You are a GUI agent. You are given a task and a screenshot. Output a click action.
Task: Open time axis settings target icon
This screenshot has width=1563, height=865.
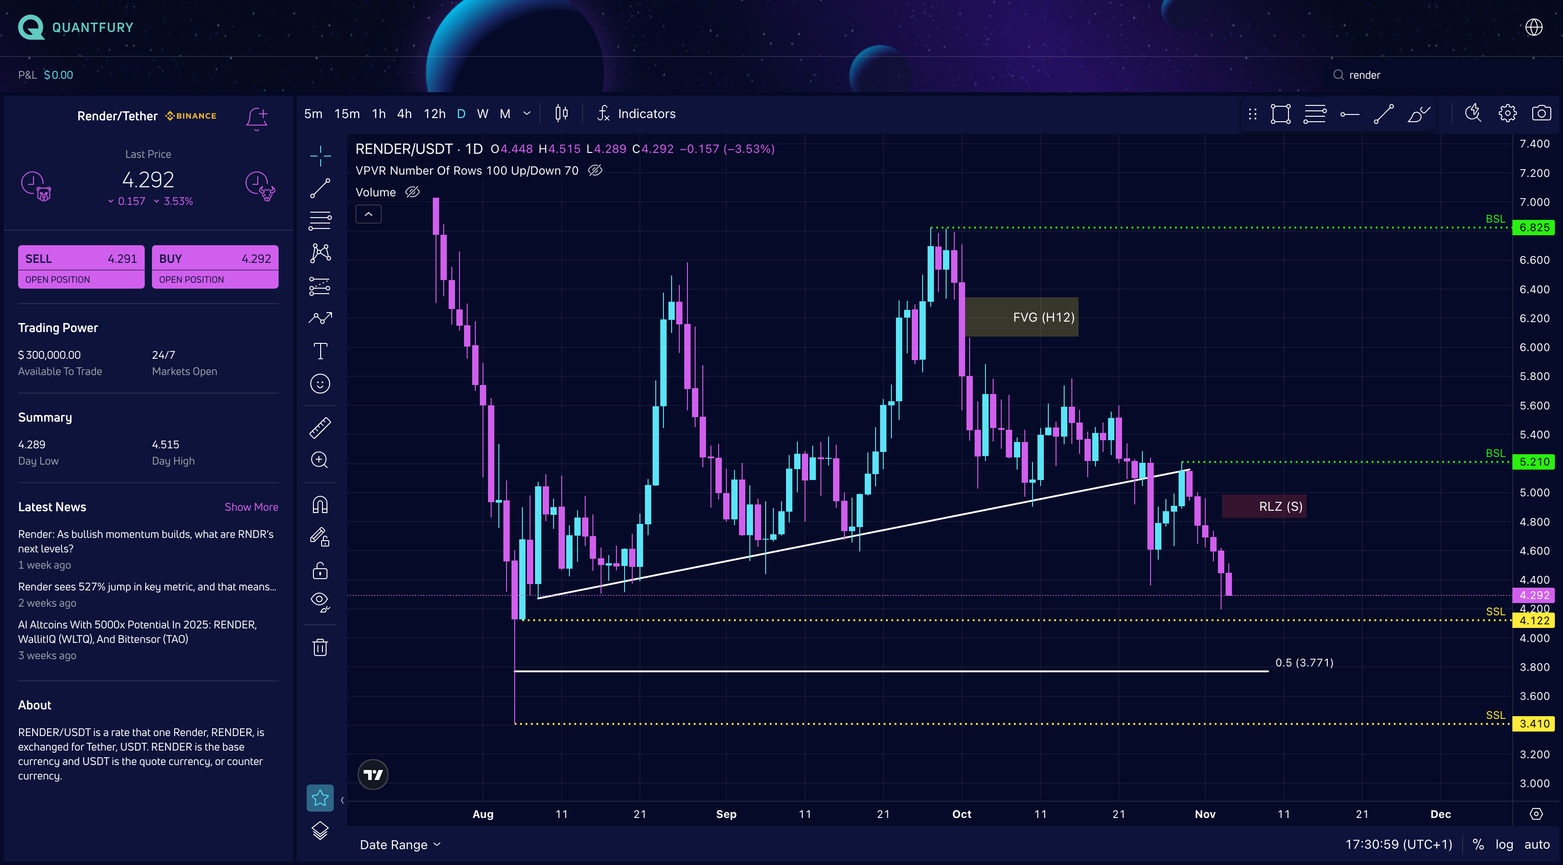tap(1536, 814)
